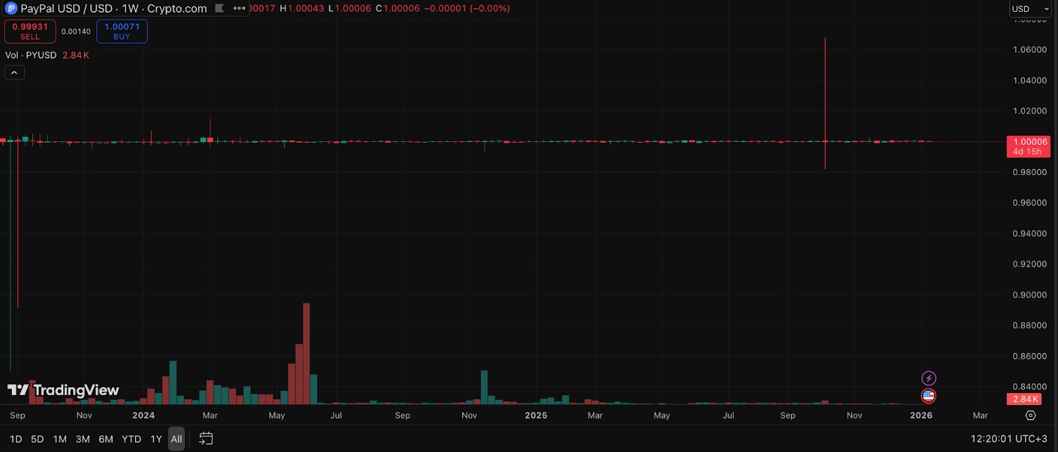This screenshot has width=1058, height=452.
Task: Click the 1.04000 price scale label
Action: coord(1030,81)
